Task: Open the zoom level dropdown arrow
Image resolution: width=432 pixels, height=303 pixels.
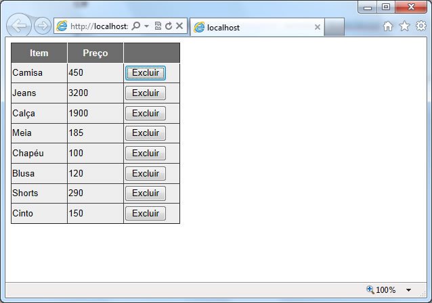Action: 408,289
